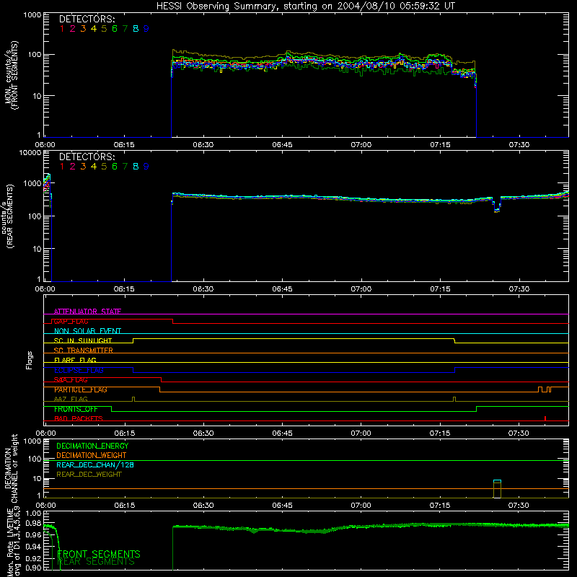Click blue detector 9 in front segments legend
This screenshot has height=577, width=577.
146,29
